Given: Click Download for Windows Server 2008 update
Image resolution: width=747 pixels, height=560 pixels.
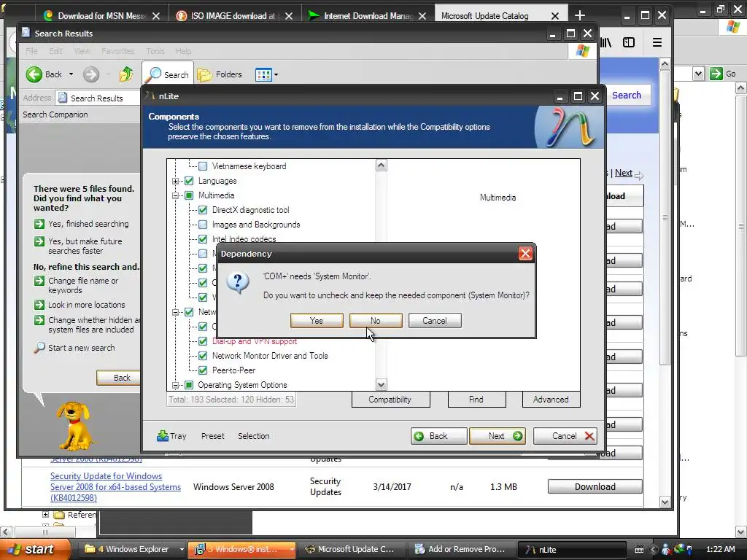Looking at the screenshot, I should point(595,486).
